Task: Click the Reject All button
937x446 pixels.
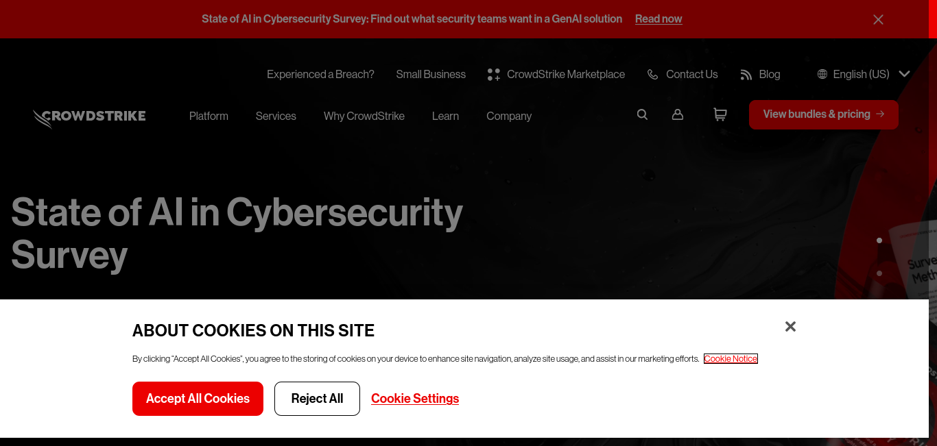Action: coord(317,399)
